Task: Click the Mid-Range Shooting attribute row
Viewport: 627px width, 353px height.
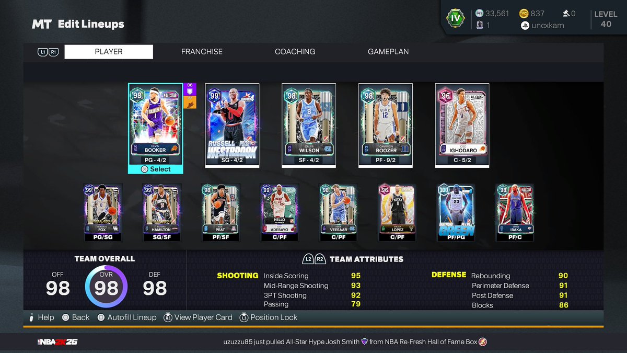Action: click(312, 286)
